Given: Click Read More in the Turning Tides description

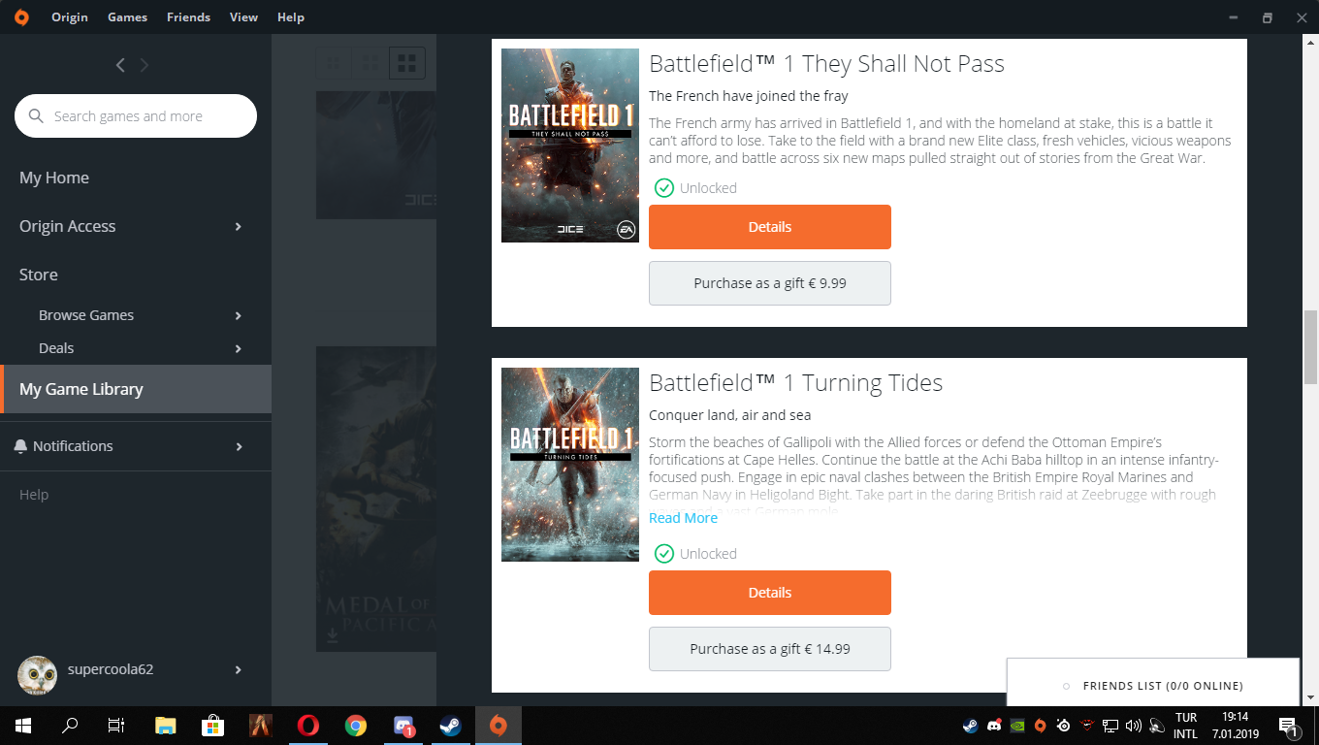Looking at the screenshot, I should pyautogui.click(x=683, y=518).
